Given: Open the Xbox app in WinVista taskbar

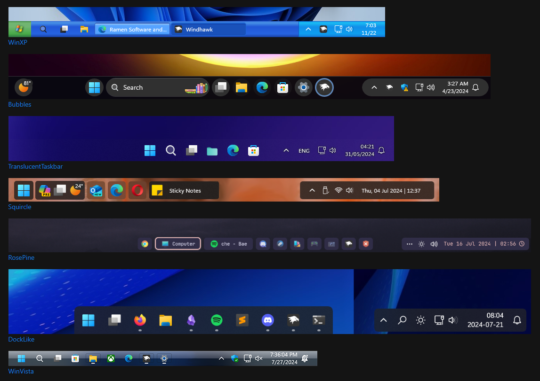Looking at the screenshot, I should (x=111, y=358).
